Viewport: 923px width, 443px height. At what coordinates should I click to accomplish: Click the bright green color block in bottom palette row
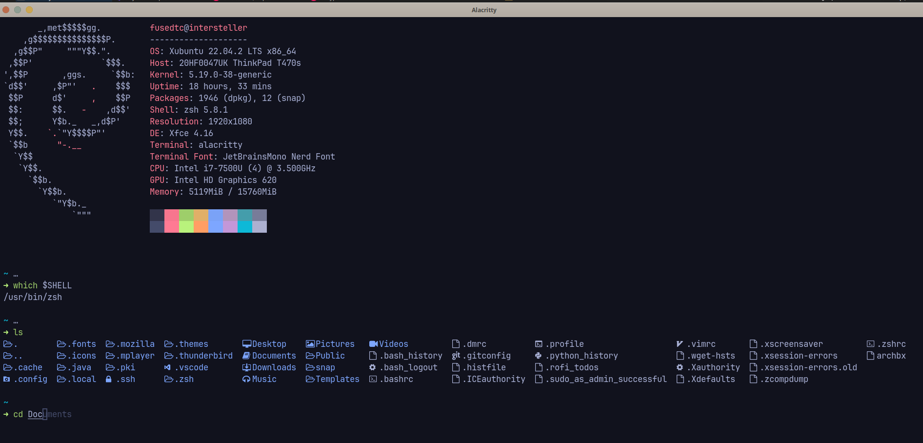(186, 227)
